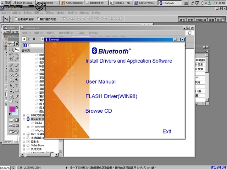Switch to MSN Messenger taskbar button
The image size is (227, 170).
pyautogui.click(x=24, y=3)
